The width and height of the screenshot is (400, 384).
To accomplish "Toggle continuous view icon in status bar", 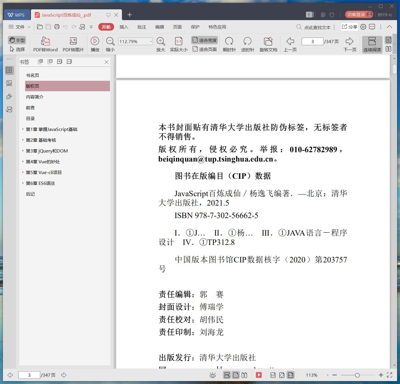I will tap(227, 375).
